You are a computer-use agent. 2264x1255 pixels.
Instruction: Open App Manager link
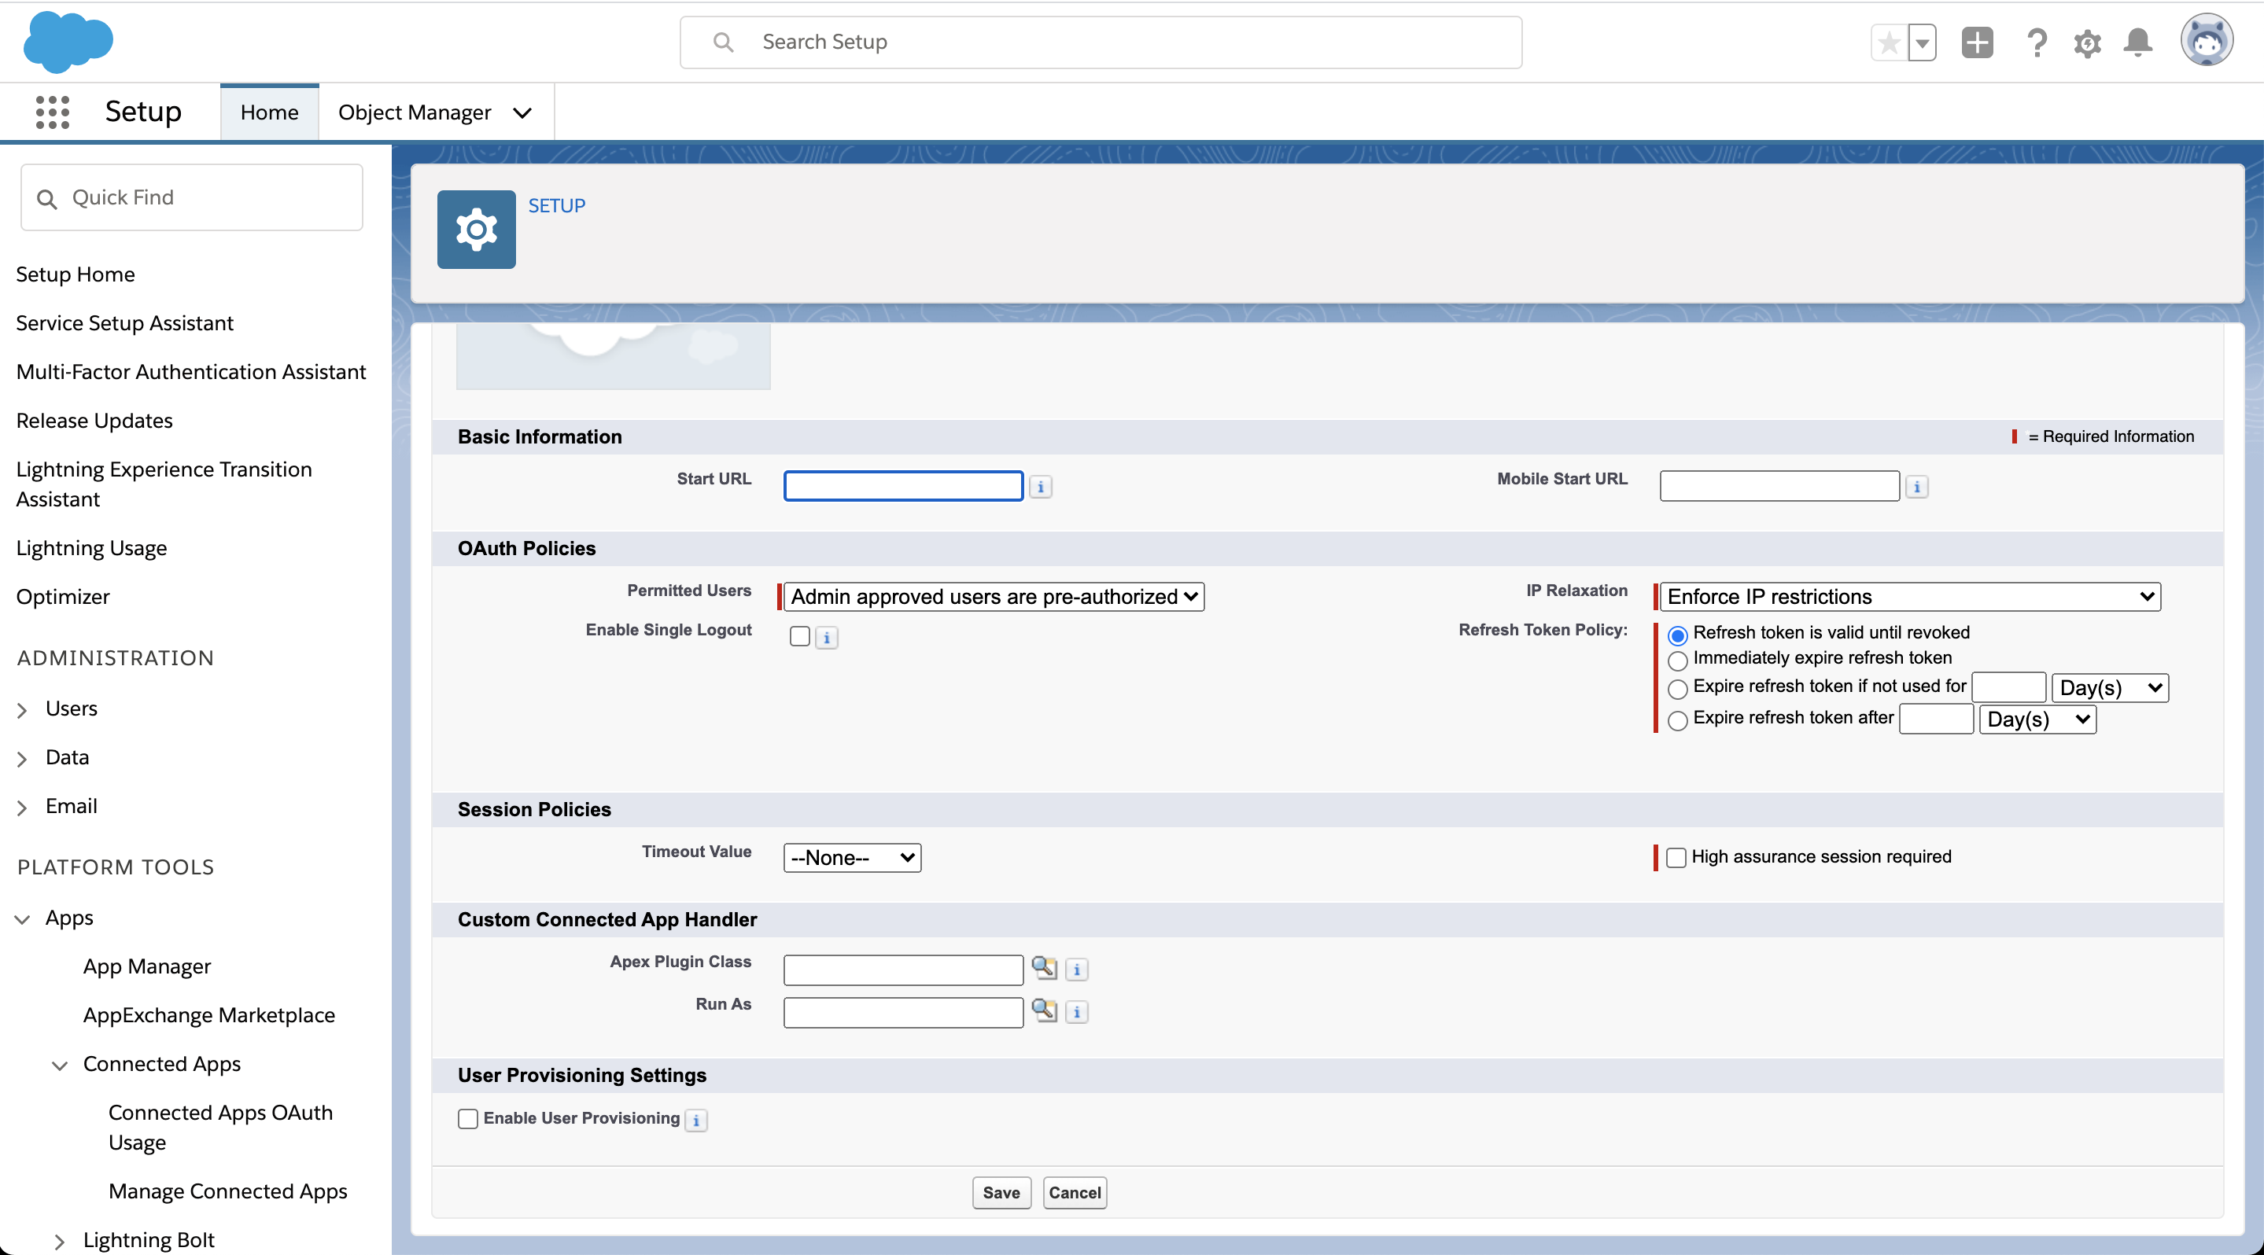click(147, 966)
